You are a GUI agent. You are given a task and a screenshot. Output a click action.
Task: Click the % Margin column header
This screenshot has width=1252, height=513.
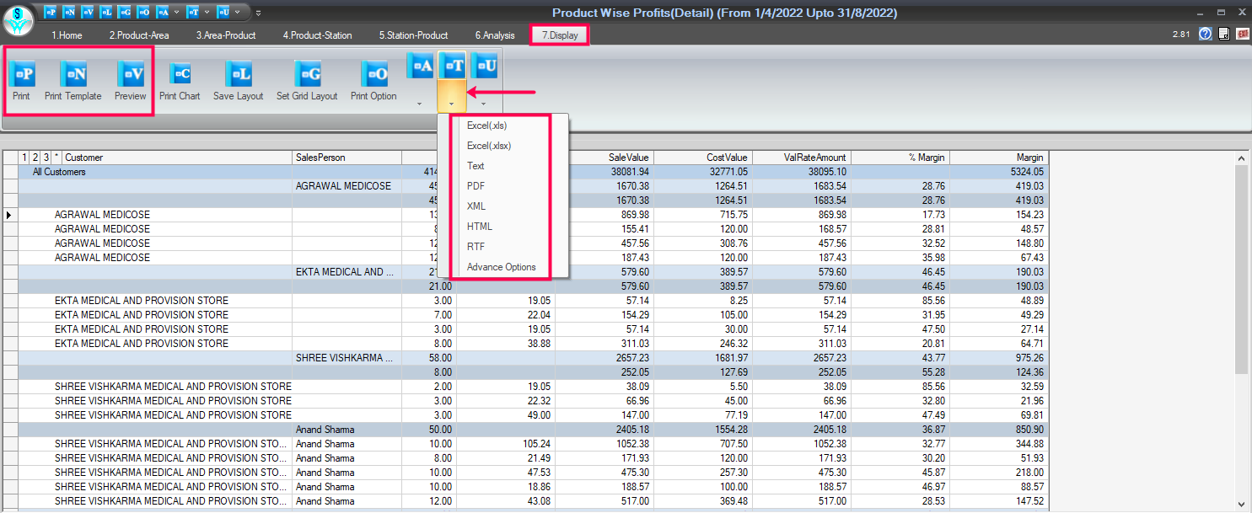[900, 158]
